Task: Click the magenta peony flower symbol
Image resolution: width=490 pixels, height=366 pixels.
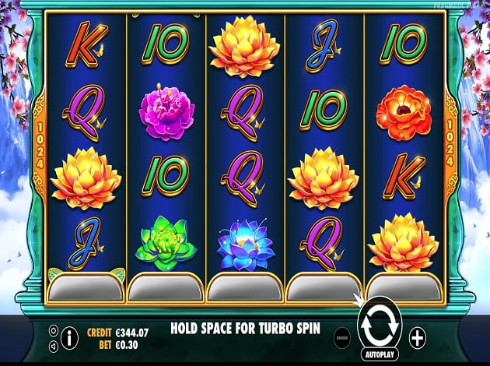Action: 166,113
